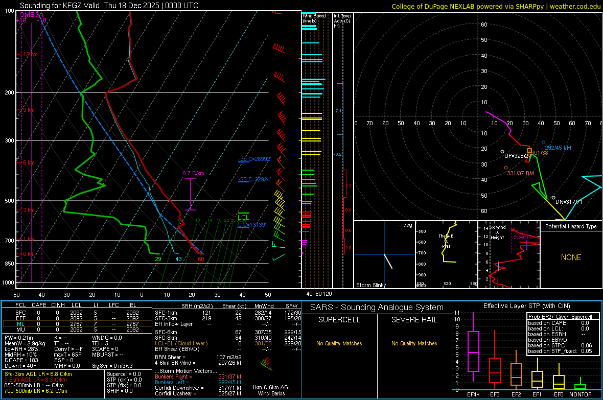Viewport: 603px width, 400px height.
Task: Select the OMEGA label on the skew-T
Action: [x=32, y=15]
